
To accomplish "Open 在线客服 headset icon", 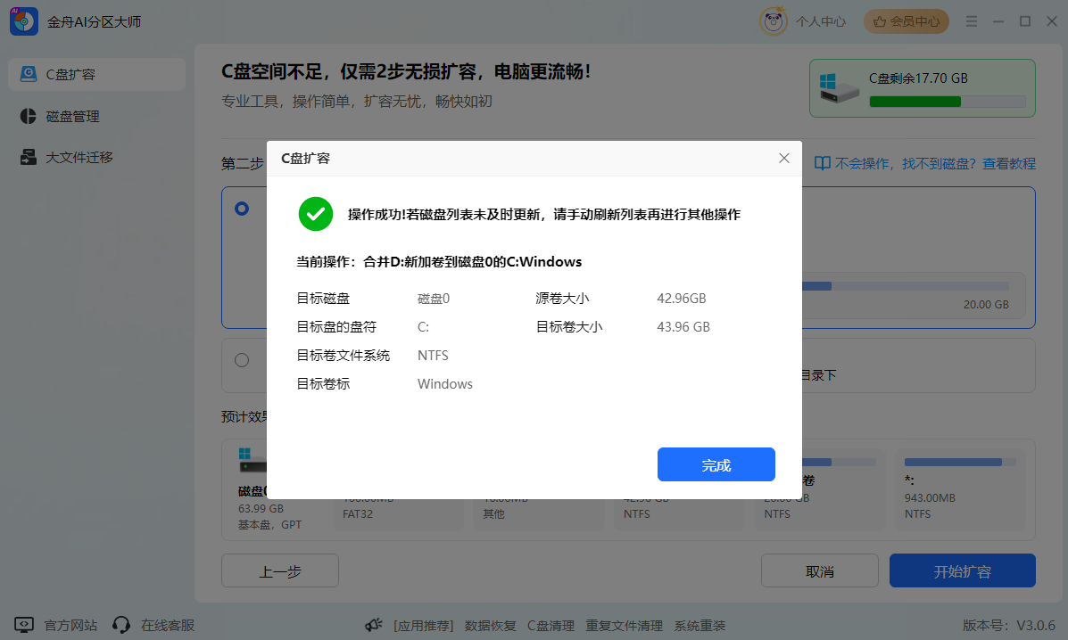I will [x=122, y=625].
